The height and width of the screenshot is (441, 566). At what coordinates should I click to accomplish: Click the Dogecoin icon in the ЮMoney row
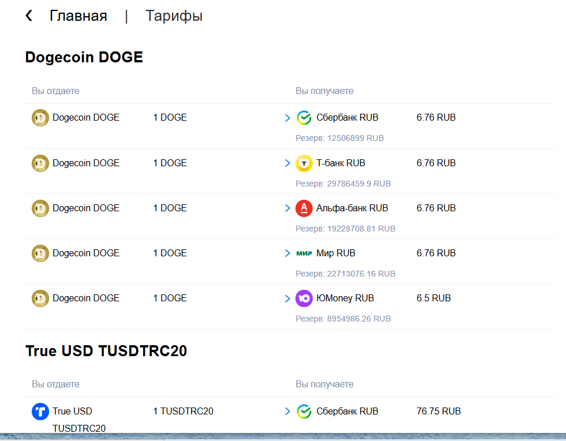(40, 298)
